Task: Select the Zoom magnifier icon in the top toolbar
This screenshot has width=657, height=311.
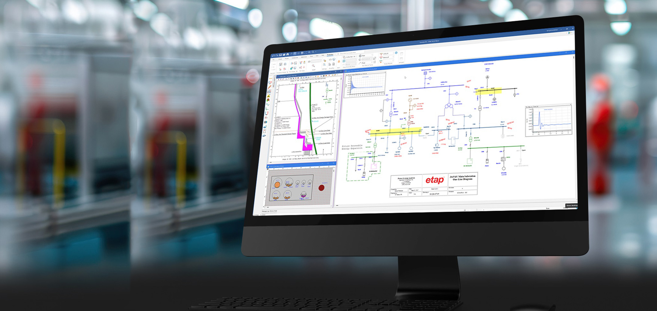Action: [x=309, y=52]
